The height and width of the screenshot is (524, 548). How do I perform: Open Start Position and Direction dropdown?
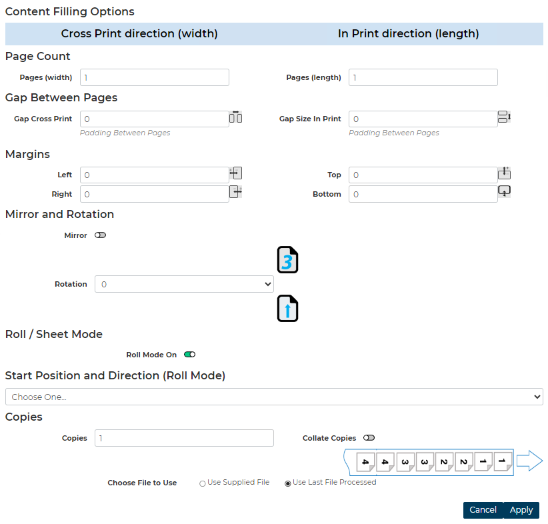tap(274, 397)
